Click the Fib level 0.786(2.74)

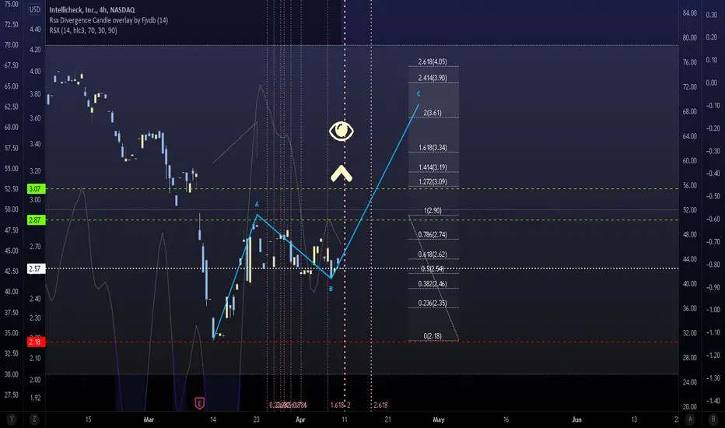[x=433, y=234]
